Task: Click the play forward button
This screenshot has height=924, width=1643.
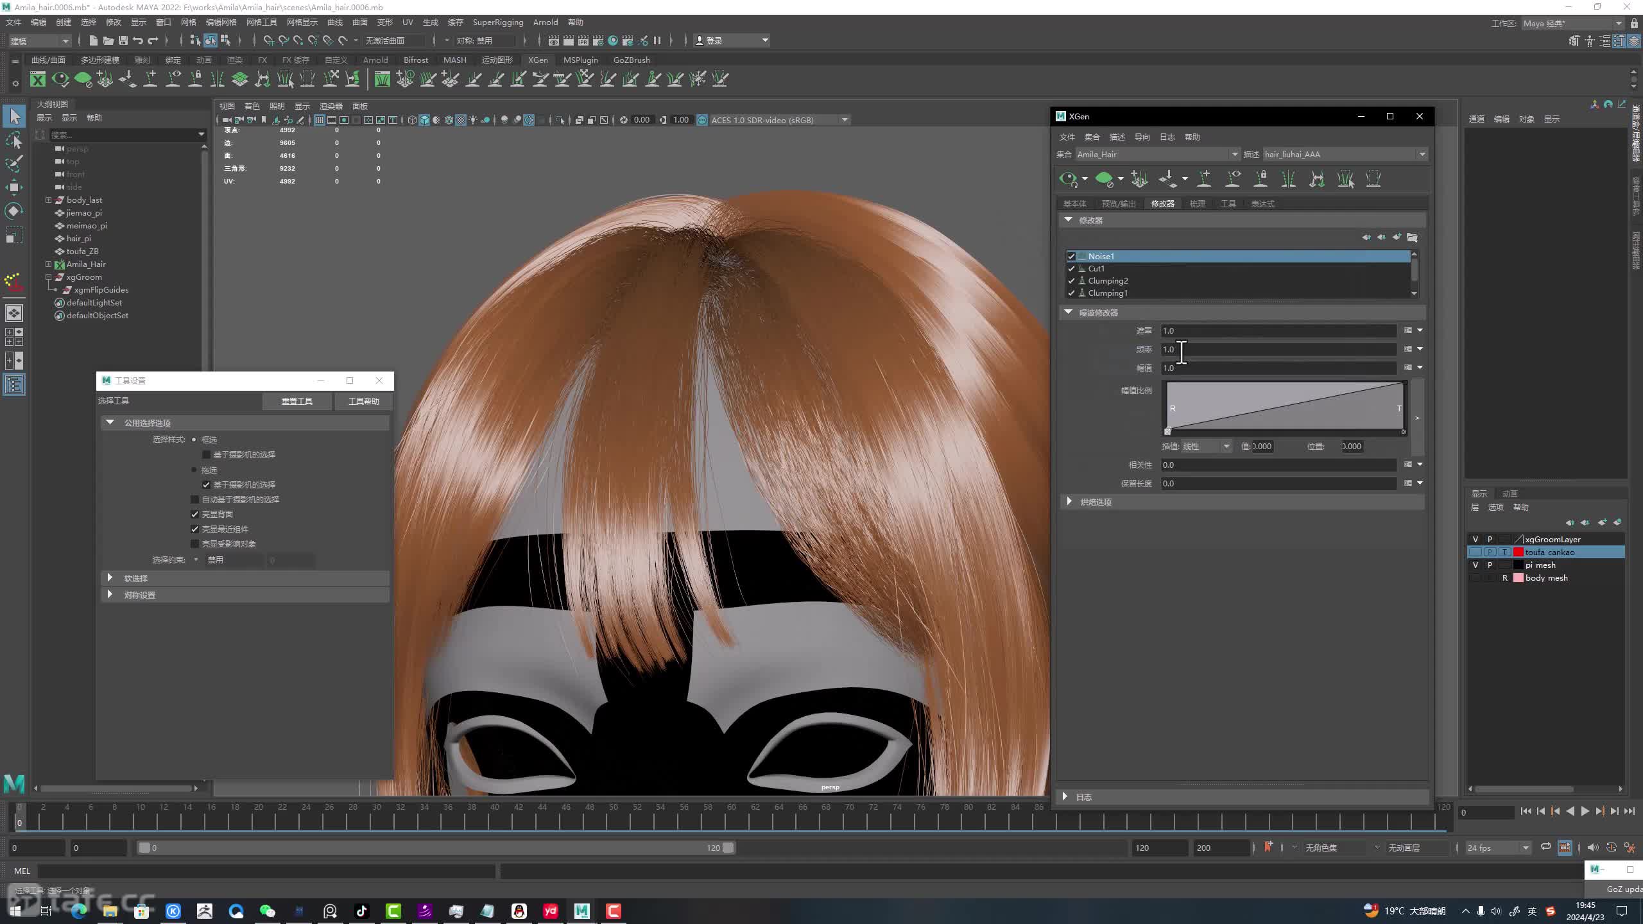Action: point(1585,812)
